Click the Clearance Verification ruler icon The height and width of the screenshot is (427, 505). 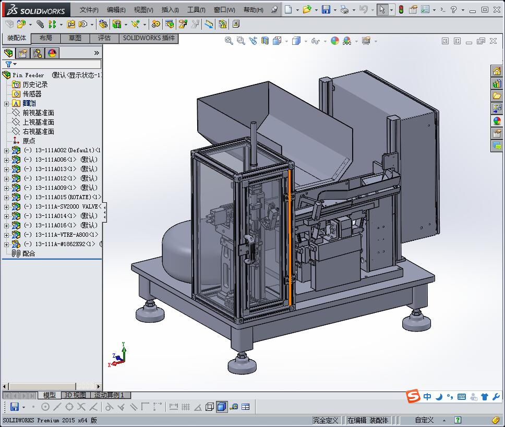pyautogui.click(x=209, y=24)
